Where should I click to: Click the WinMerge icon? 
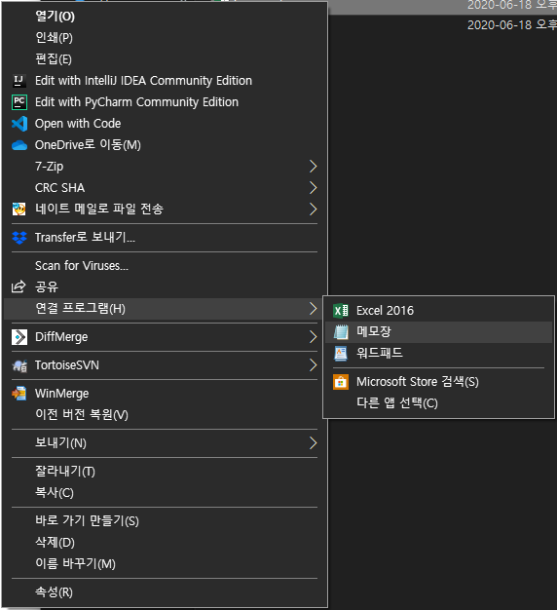tap(19, 394)
